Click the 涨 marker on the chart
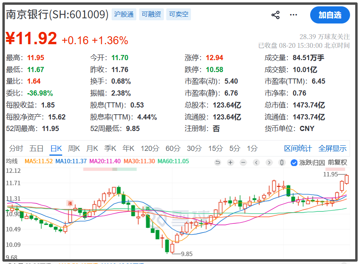The image size is (360, 264). 70,203
